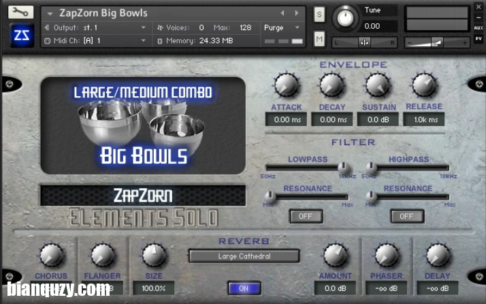Go to next instrument preset arrow

tap(297, 13)
